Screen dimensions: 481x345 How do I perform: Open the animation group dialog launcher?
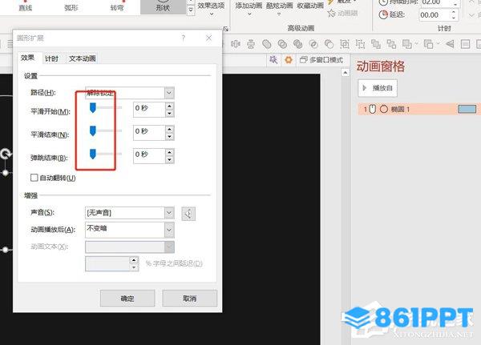point(226,29)
